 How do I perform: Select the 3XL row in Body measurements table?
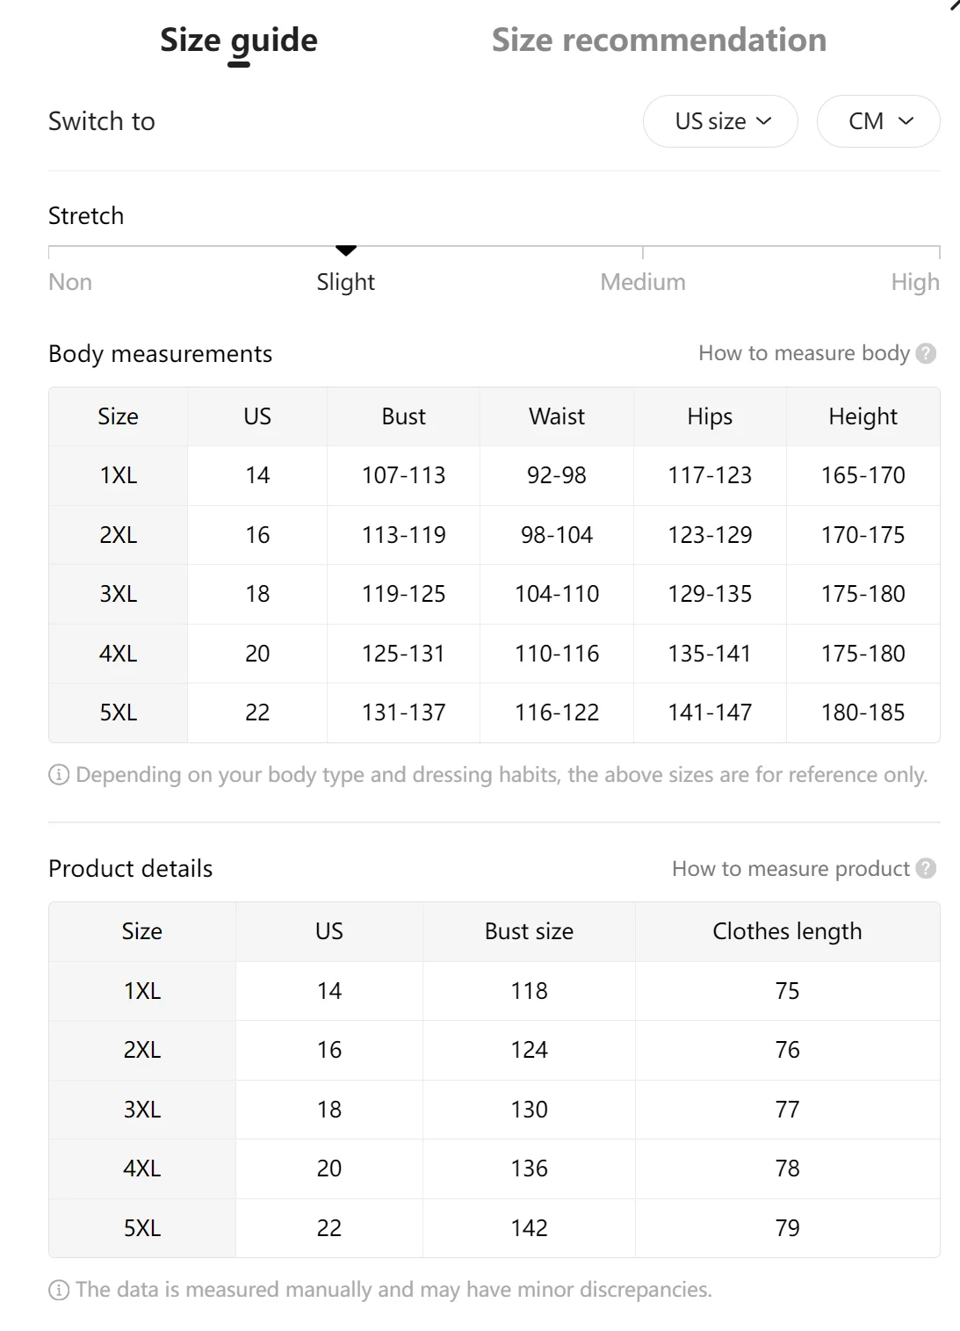(119, 594)
